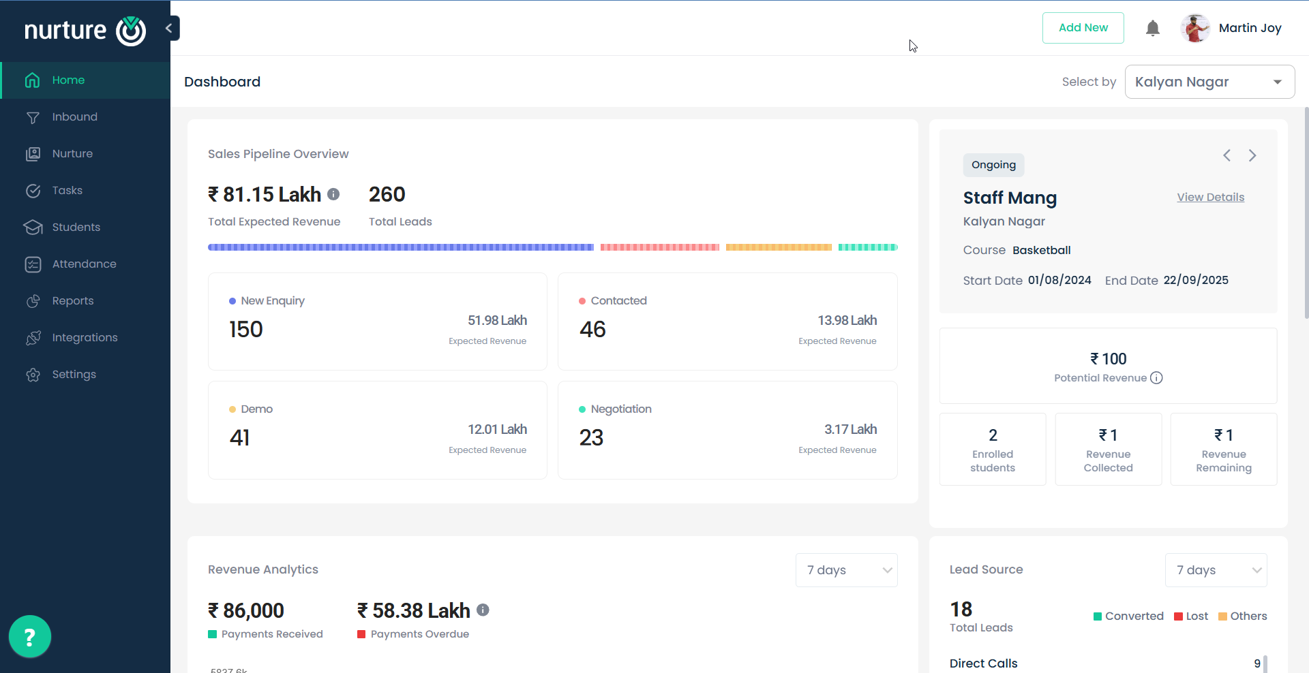Click the Martin Joy username

pyautogui.click(x=1250, y=28)
